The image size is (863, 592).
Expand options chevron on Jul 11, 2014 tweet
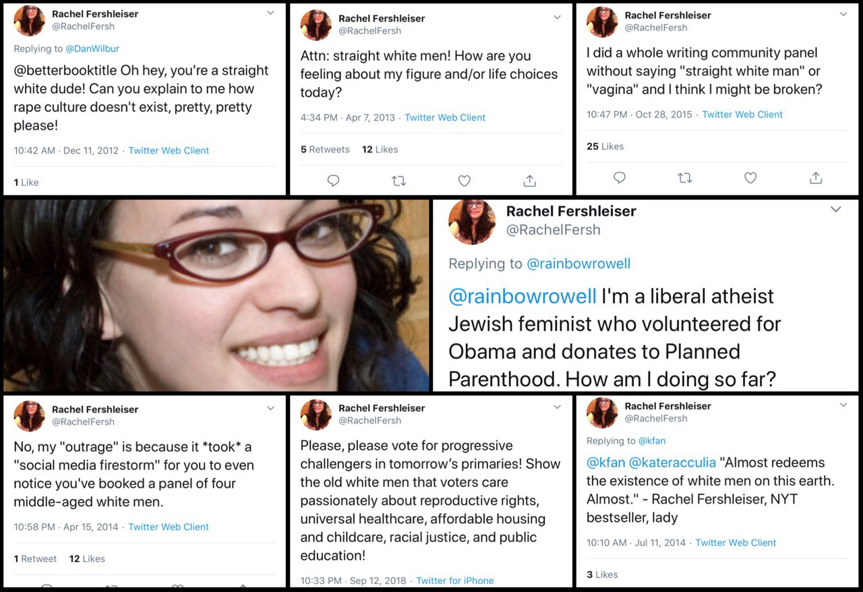(x=843, y=405)
